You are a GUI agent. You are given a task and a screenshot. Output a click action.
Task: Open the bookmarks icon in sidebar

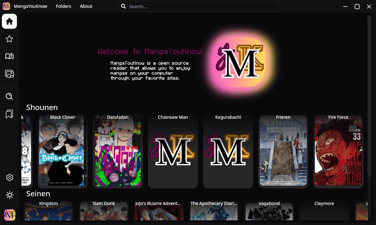(x=9, y=114)
